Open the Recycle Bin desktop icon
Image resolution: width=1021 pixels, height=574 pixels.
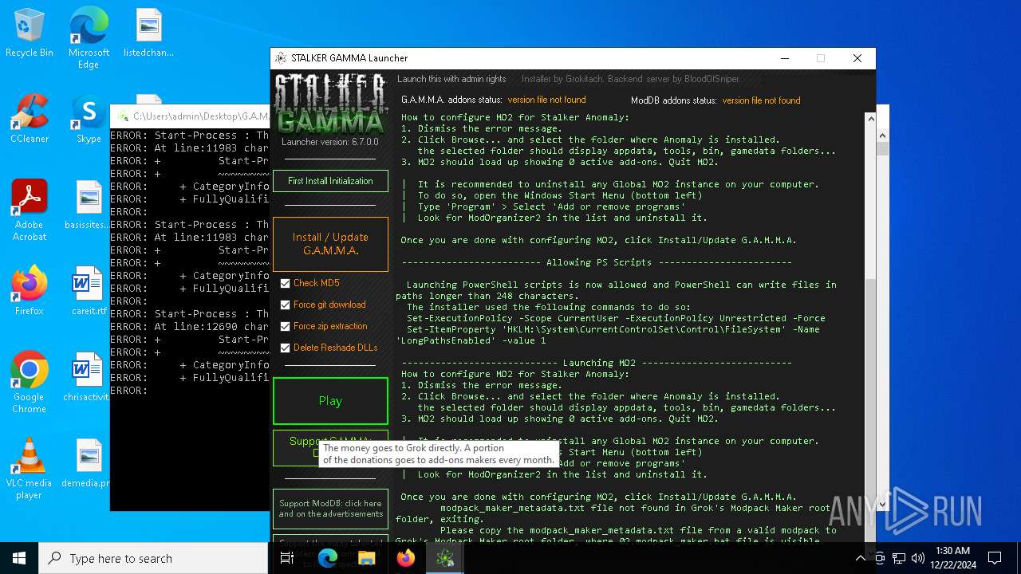tap(30, 33)
